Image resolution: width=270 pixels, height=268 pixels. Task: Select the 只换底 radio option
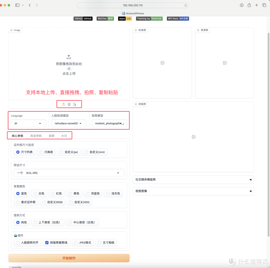41,152
